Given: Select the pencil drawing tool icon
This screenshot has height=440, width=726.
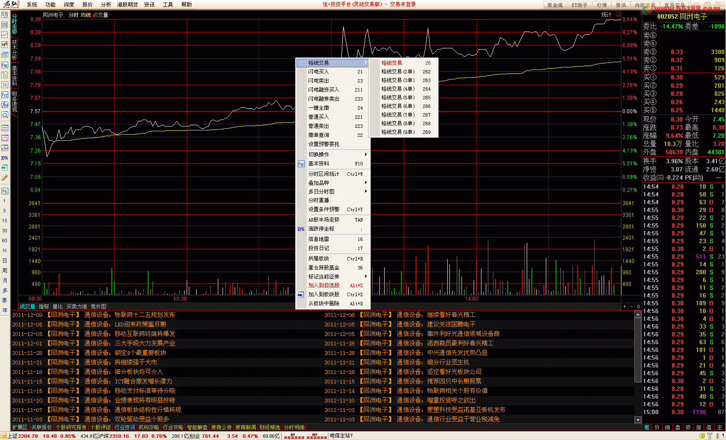Looking at the screenshot, I should (x=5, y=177).
